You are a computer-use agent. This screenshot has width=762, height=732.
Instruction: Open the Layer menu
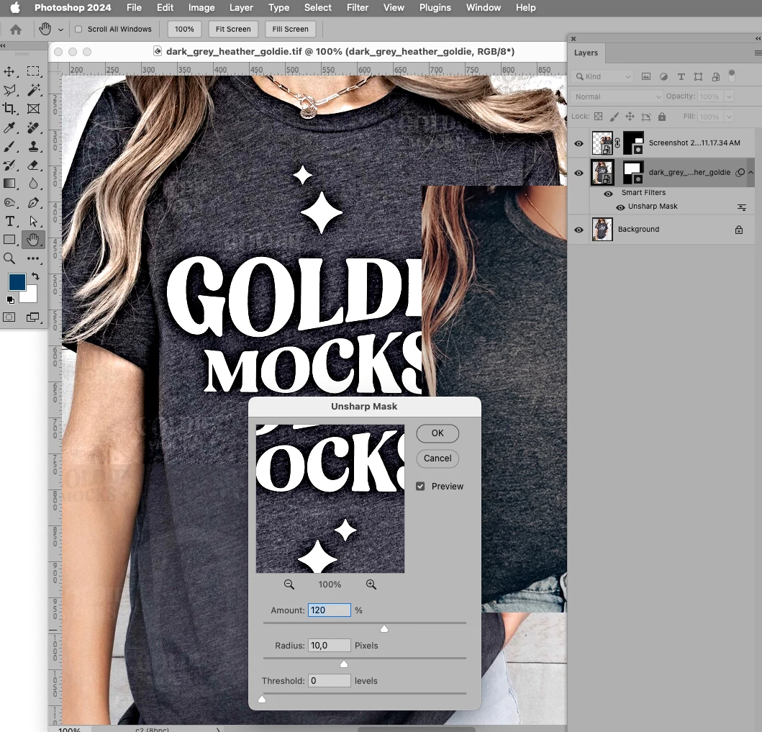[241, 8]
